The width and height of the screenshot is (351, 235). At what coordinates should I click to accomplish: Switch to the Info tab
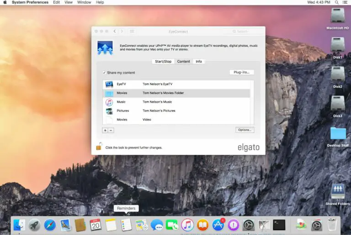[x=199, y=61]
